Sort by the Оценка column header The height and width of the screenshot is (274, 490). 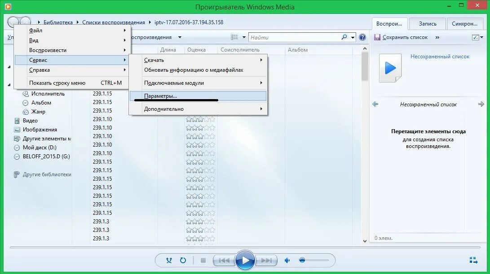tap(196, 50)
